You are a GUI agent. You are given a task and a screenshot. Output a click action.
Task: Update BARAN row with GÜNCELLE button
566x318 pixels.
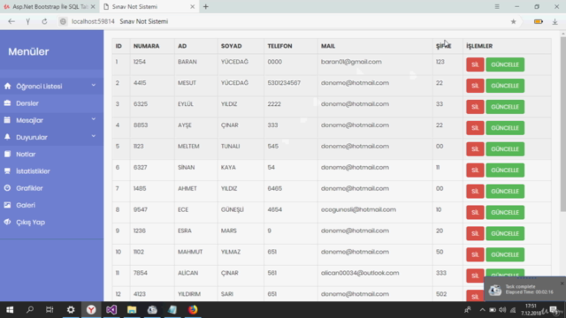click(505, 64)
